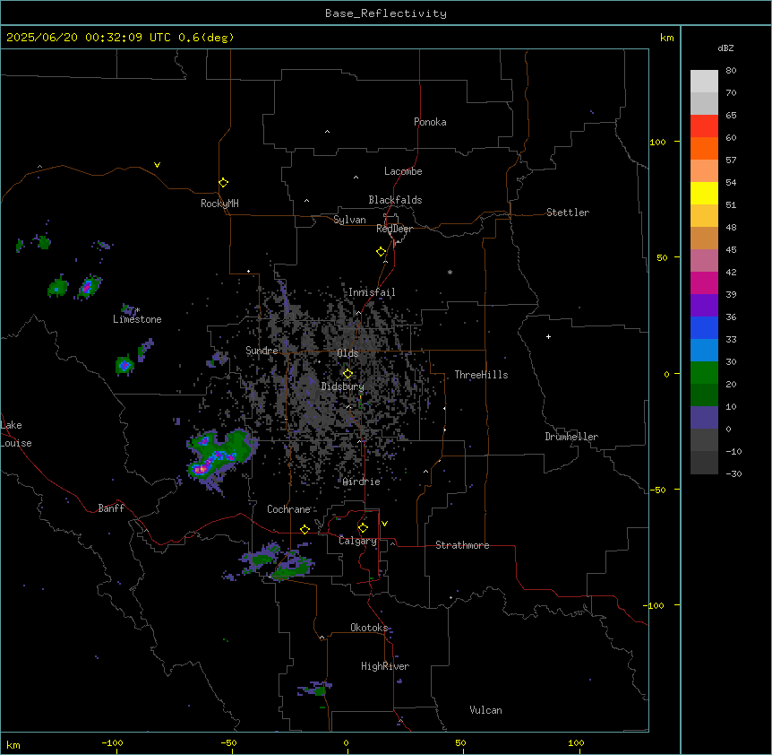Select the yellow diamond marker south of RedDeer
The width and height of the screenshot is (772, 755).
pyautogui.click(x=382, y=251)
